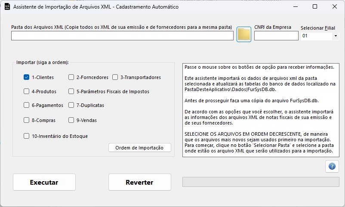Enable the 4-Produtos checkbox
Screen dimensions: 345x207
pos(27,91)
